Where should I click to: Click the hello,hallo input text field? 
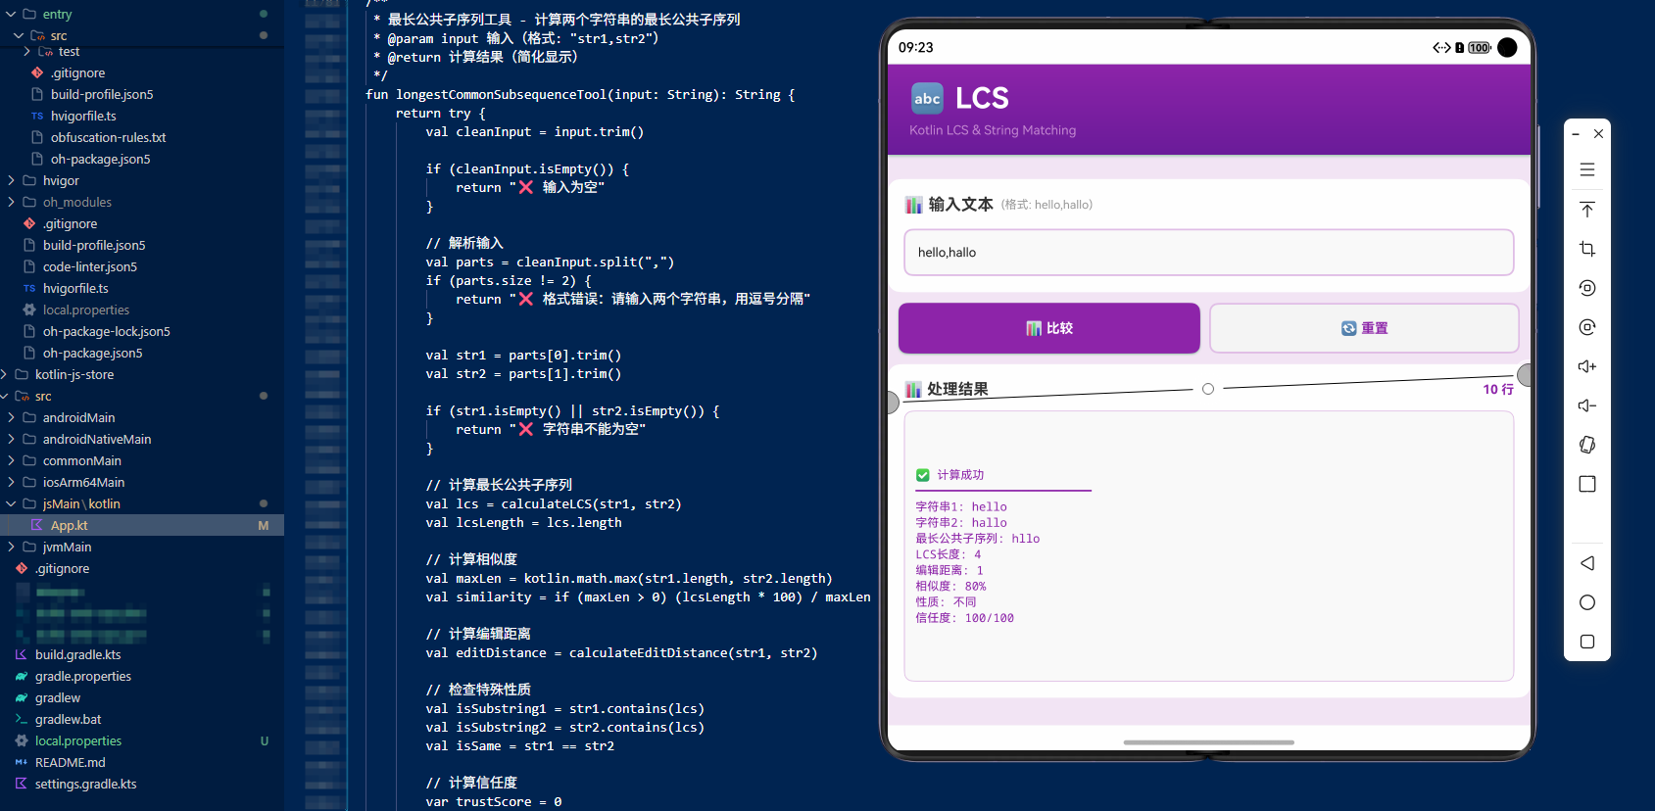tap(1208, 253)
